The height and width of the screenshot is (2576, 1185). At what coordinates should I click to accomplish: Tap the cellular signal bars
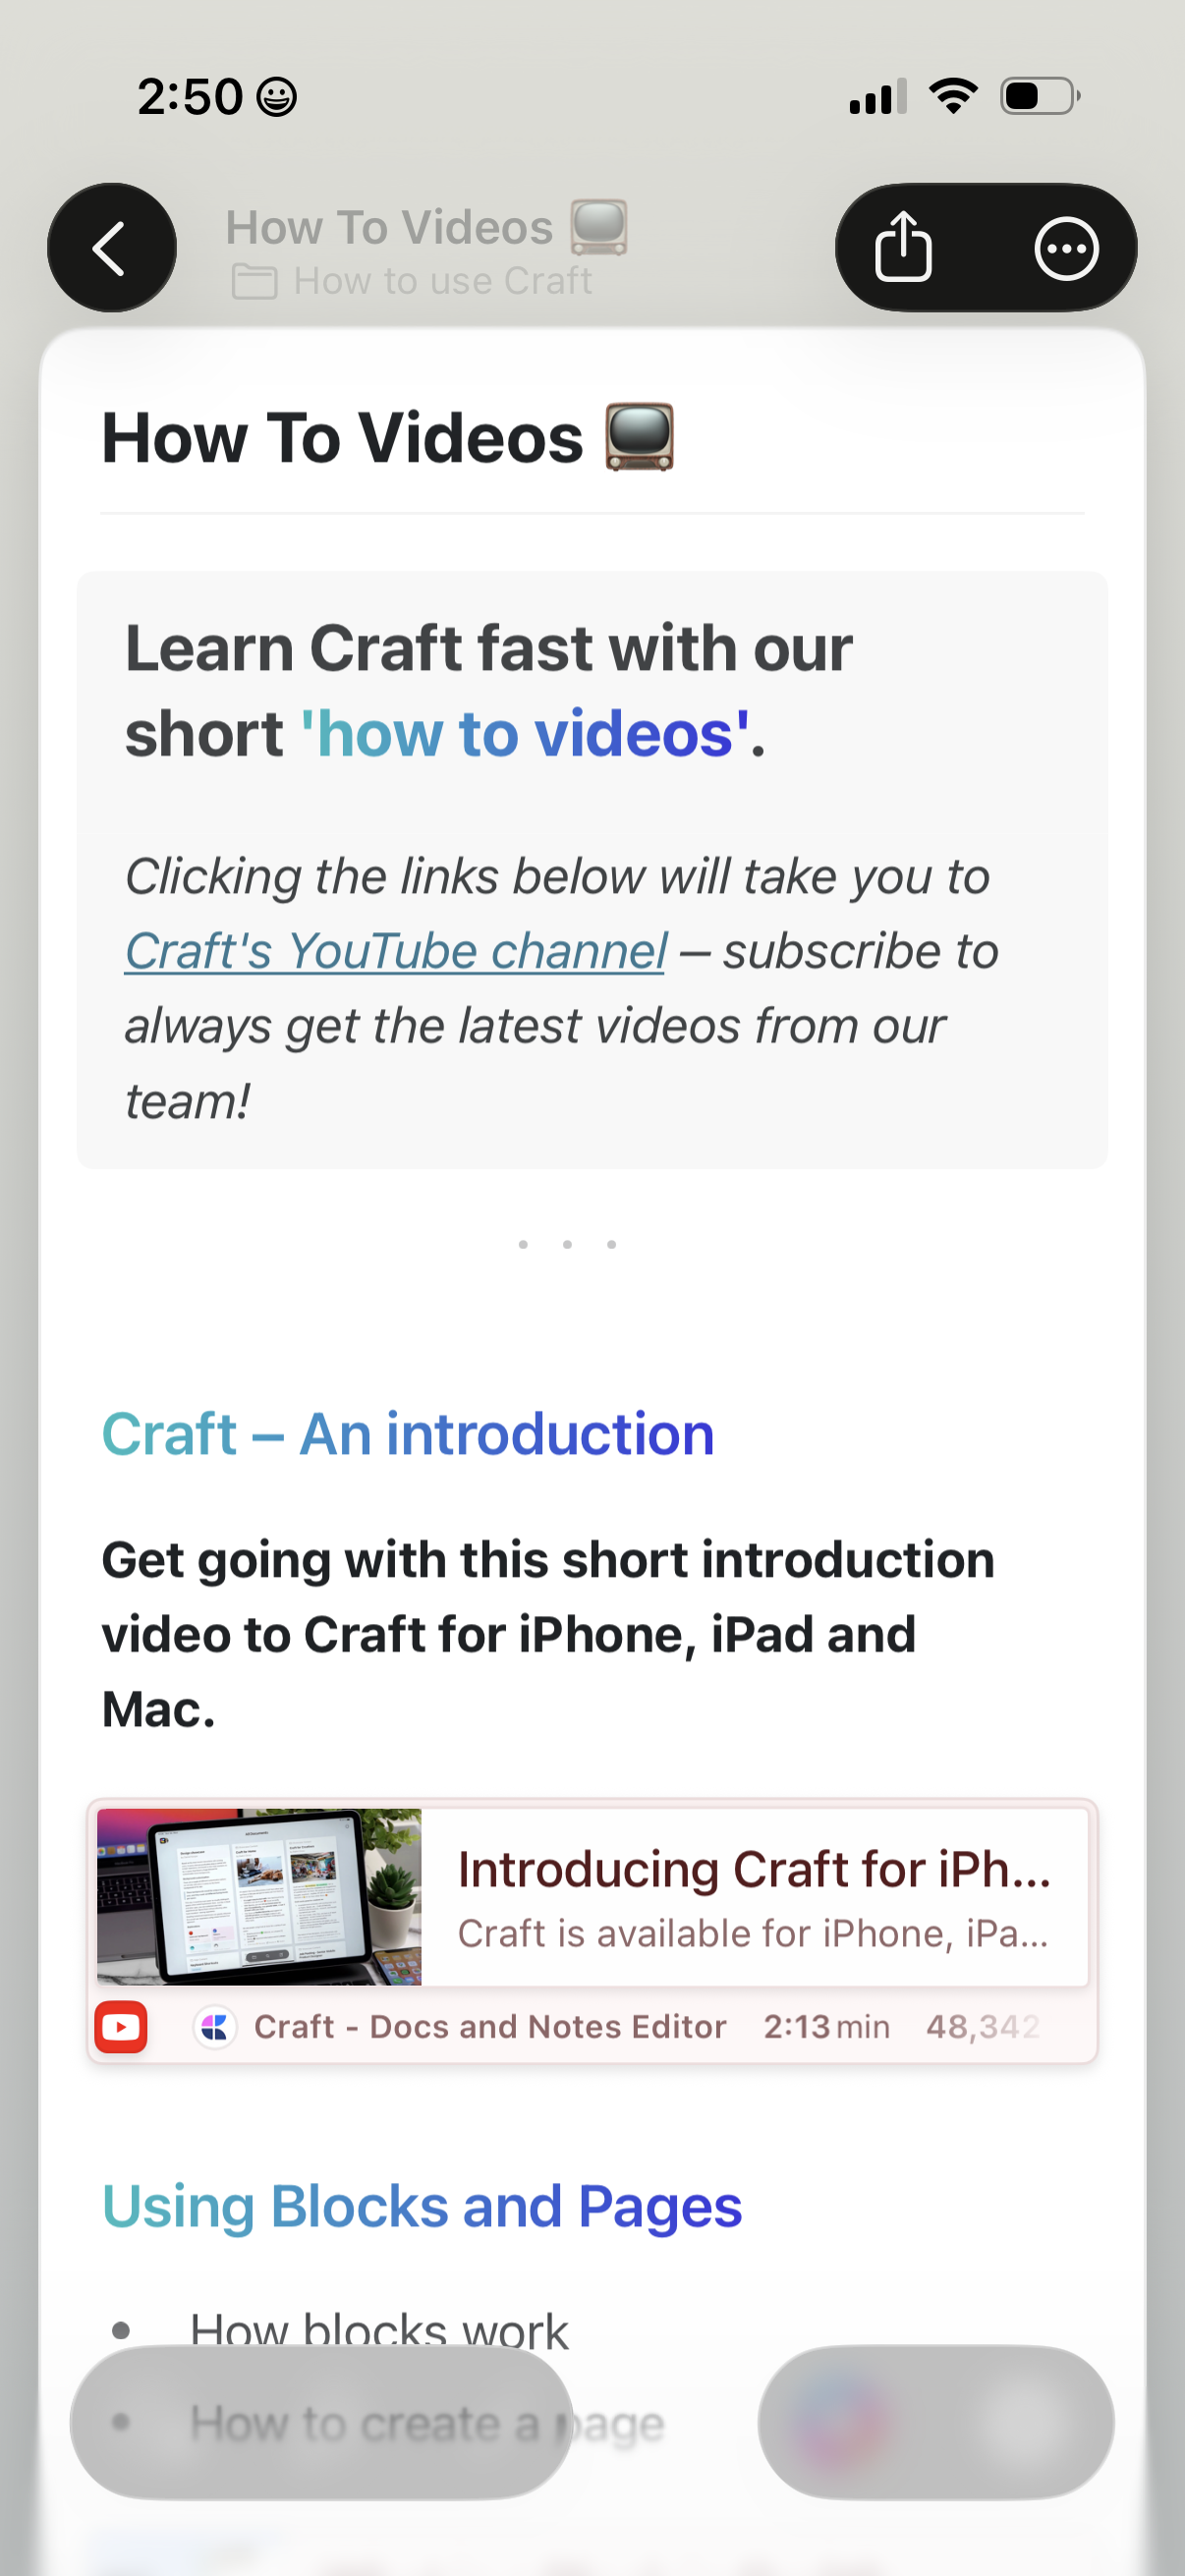tap(877, 96)
